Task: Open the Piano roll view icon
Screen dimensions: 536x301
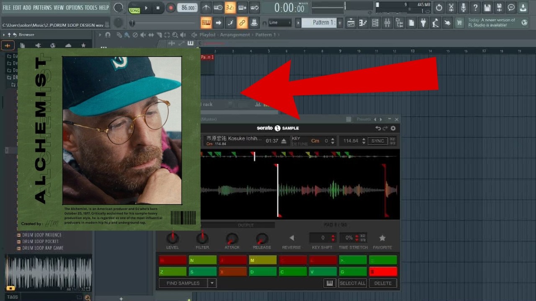Action: coord(363,23)
